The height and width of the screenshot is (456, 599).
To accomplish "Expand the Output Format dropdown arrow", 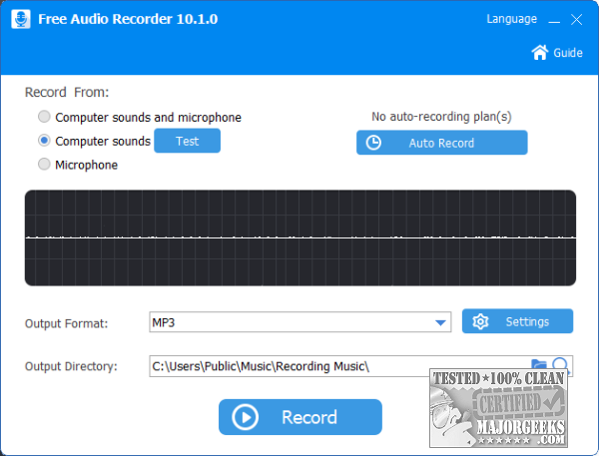I will coord(440,322).
